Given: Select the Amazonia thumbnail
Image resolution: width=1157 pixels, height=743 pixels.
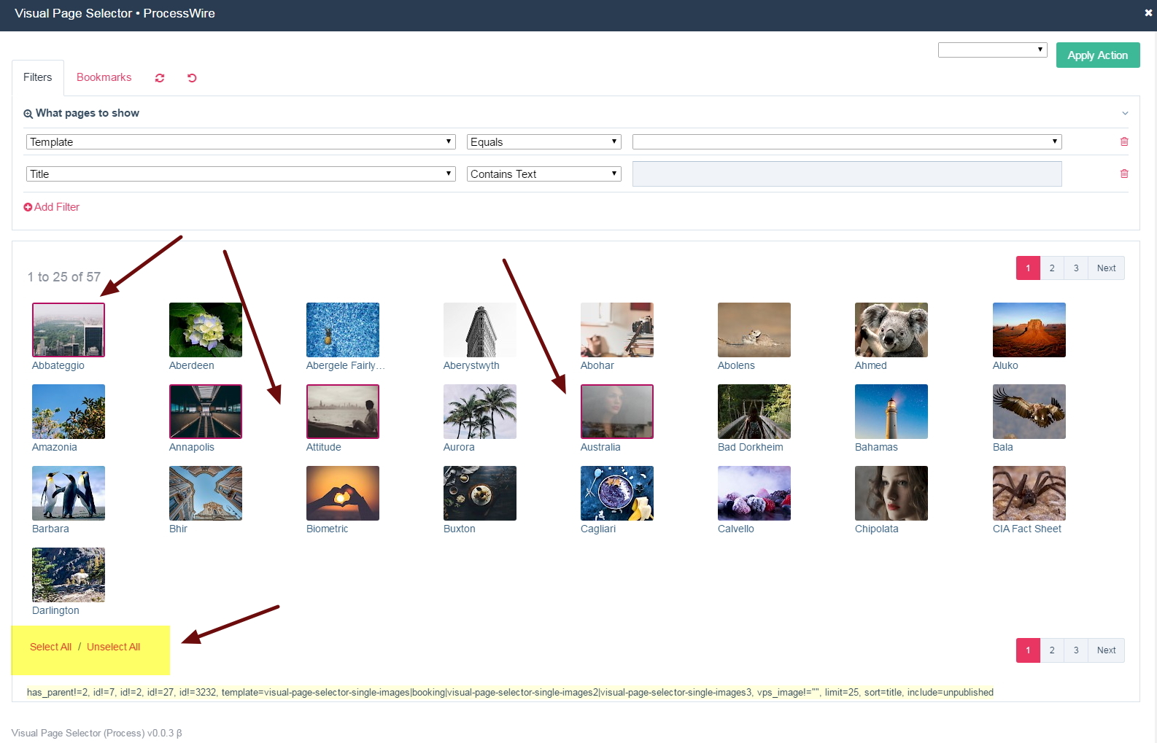Looking at the screenshot, I should (69, 411).
